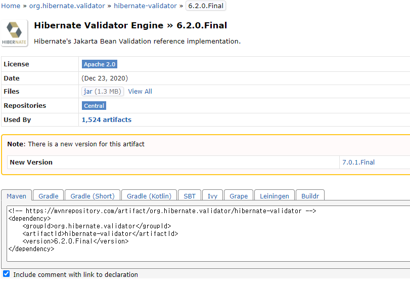Screen dimensions: 410x284
Task: Open the SBT tab
Action: [190, 196]
